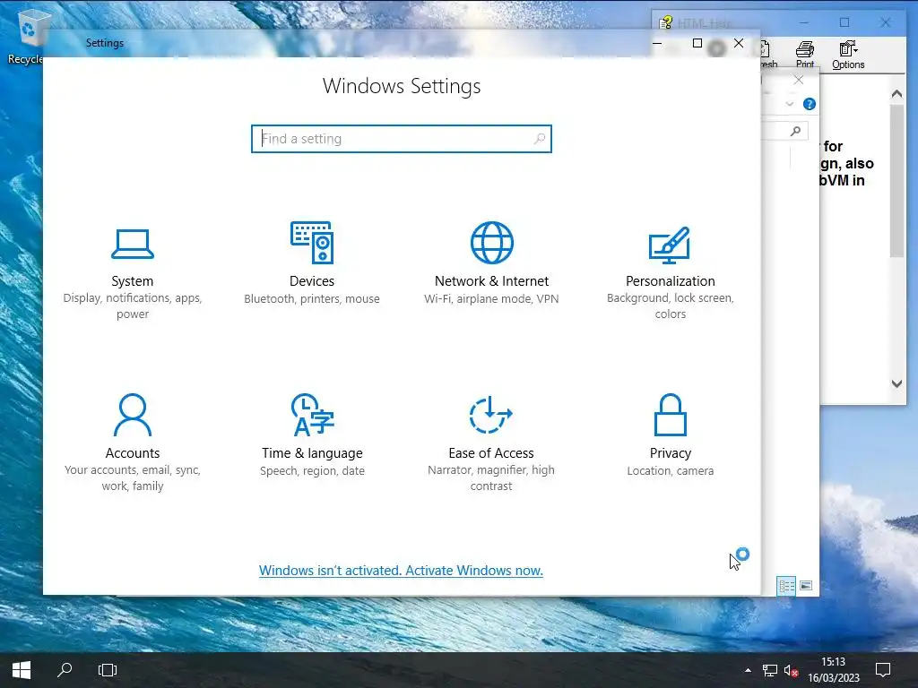The height and width of the screenshot is (688, 918).
Task: Click the network icon in system tray
Action: point(770,670)
